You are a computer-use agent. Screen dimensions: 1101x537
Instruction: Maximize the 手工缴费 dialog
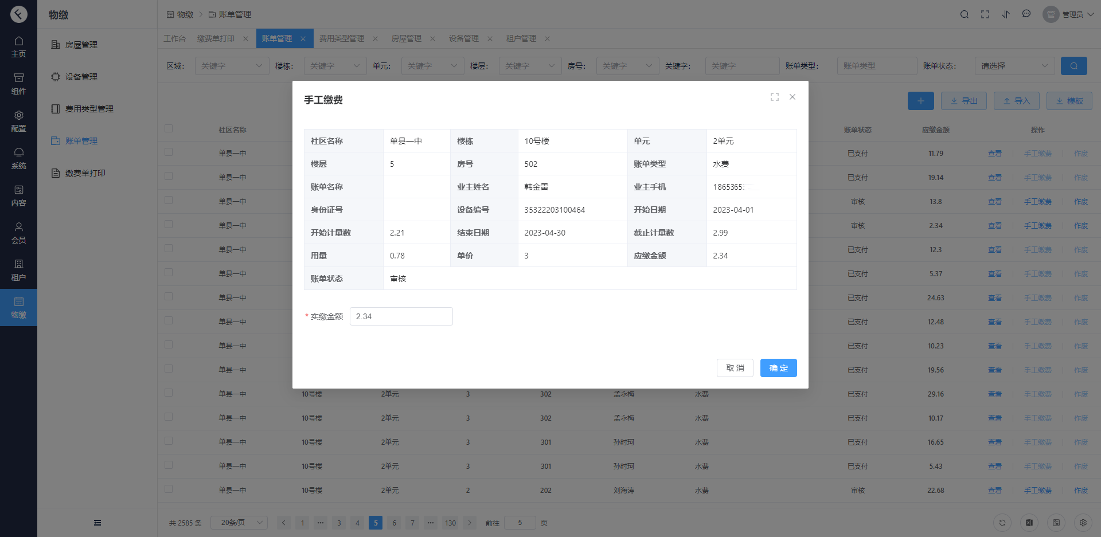(x=775, y=97)
